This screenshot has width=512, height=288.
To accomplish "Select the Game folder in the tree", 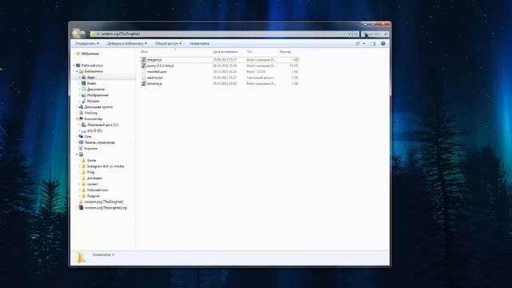I will [x=91, y=160].
